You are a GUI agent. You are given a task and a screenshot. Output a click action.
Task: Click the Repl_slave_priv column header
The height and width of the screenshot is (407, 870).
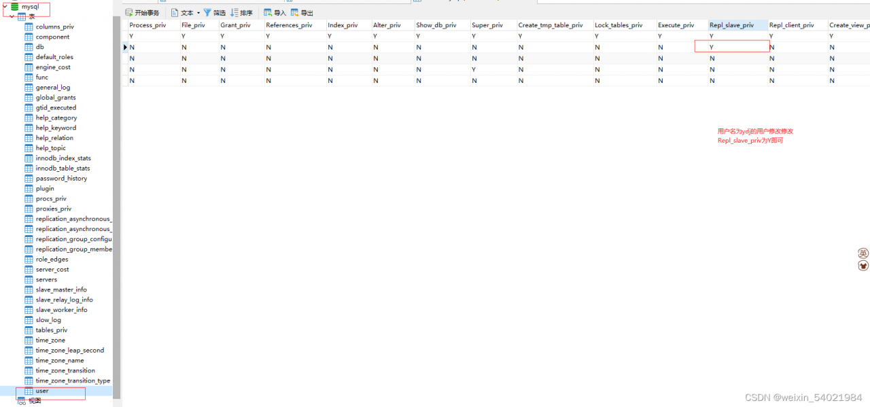731,25
